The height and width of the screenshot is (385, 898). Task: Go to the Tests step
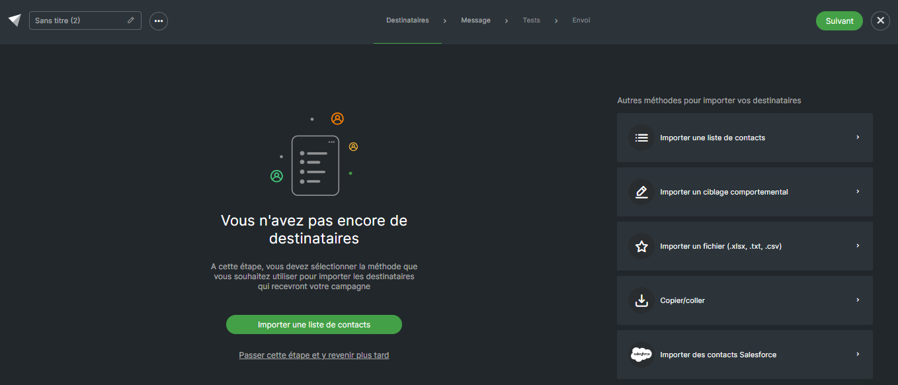coord(531,20)
